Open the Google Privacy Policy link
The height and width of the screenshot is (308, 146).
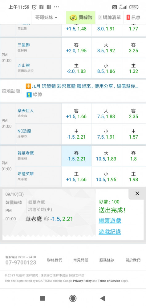tap(82, 281)
